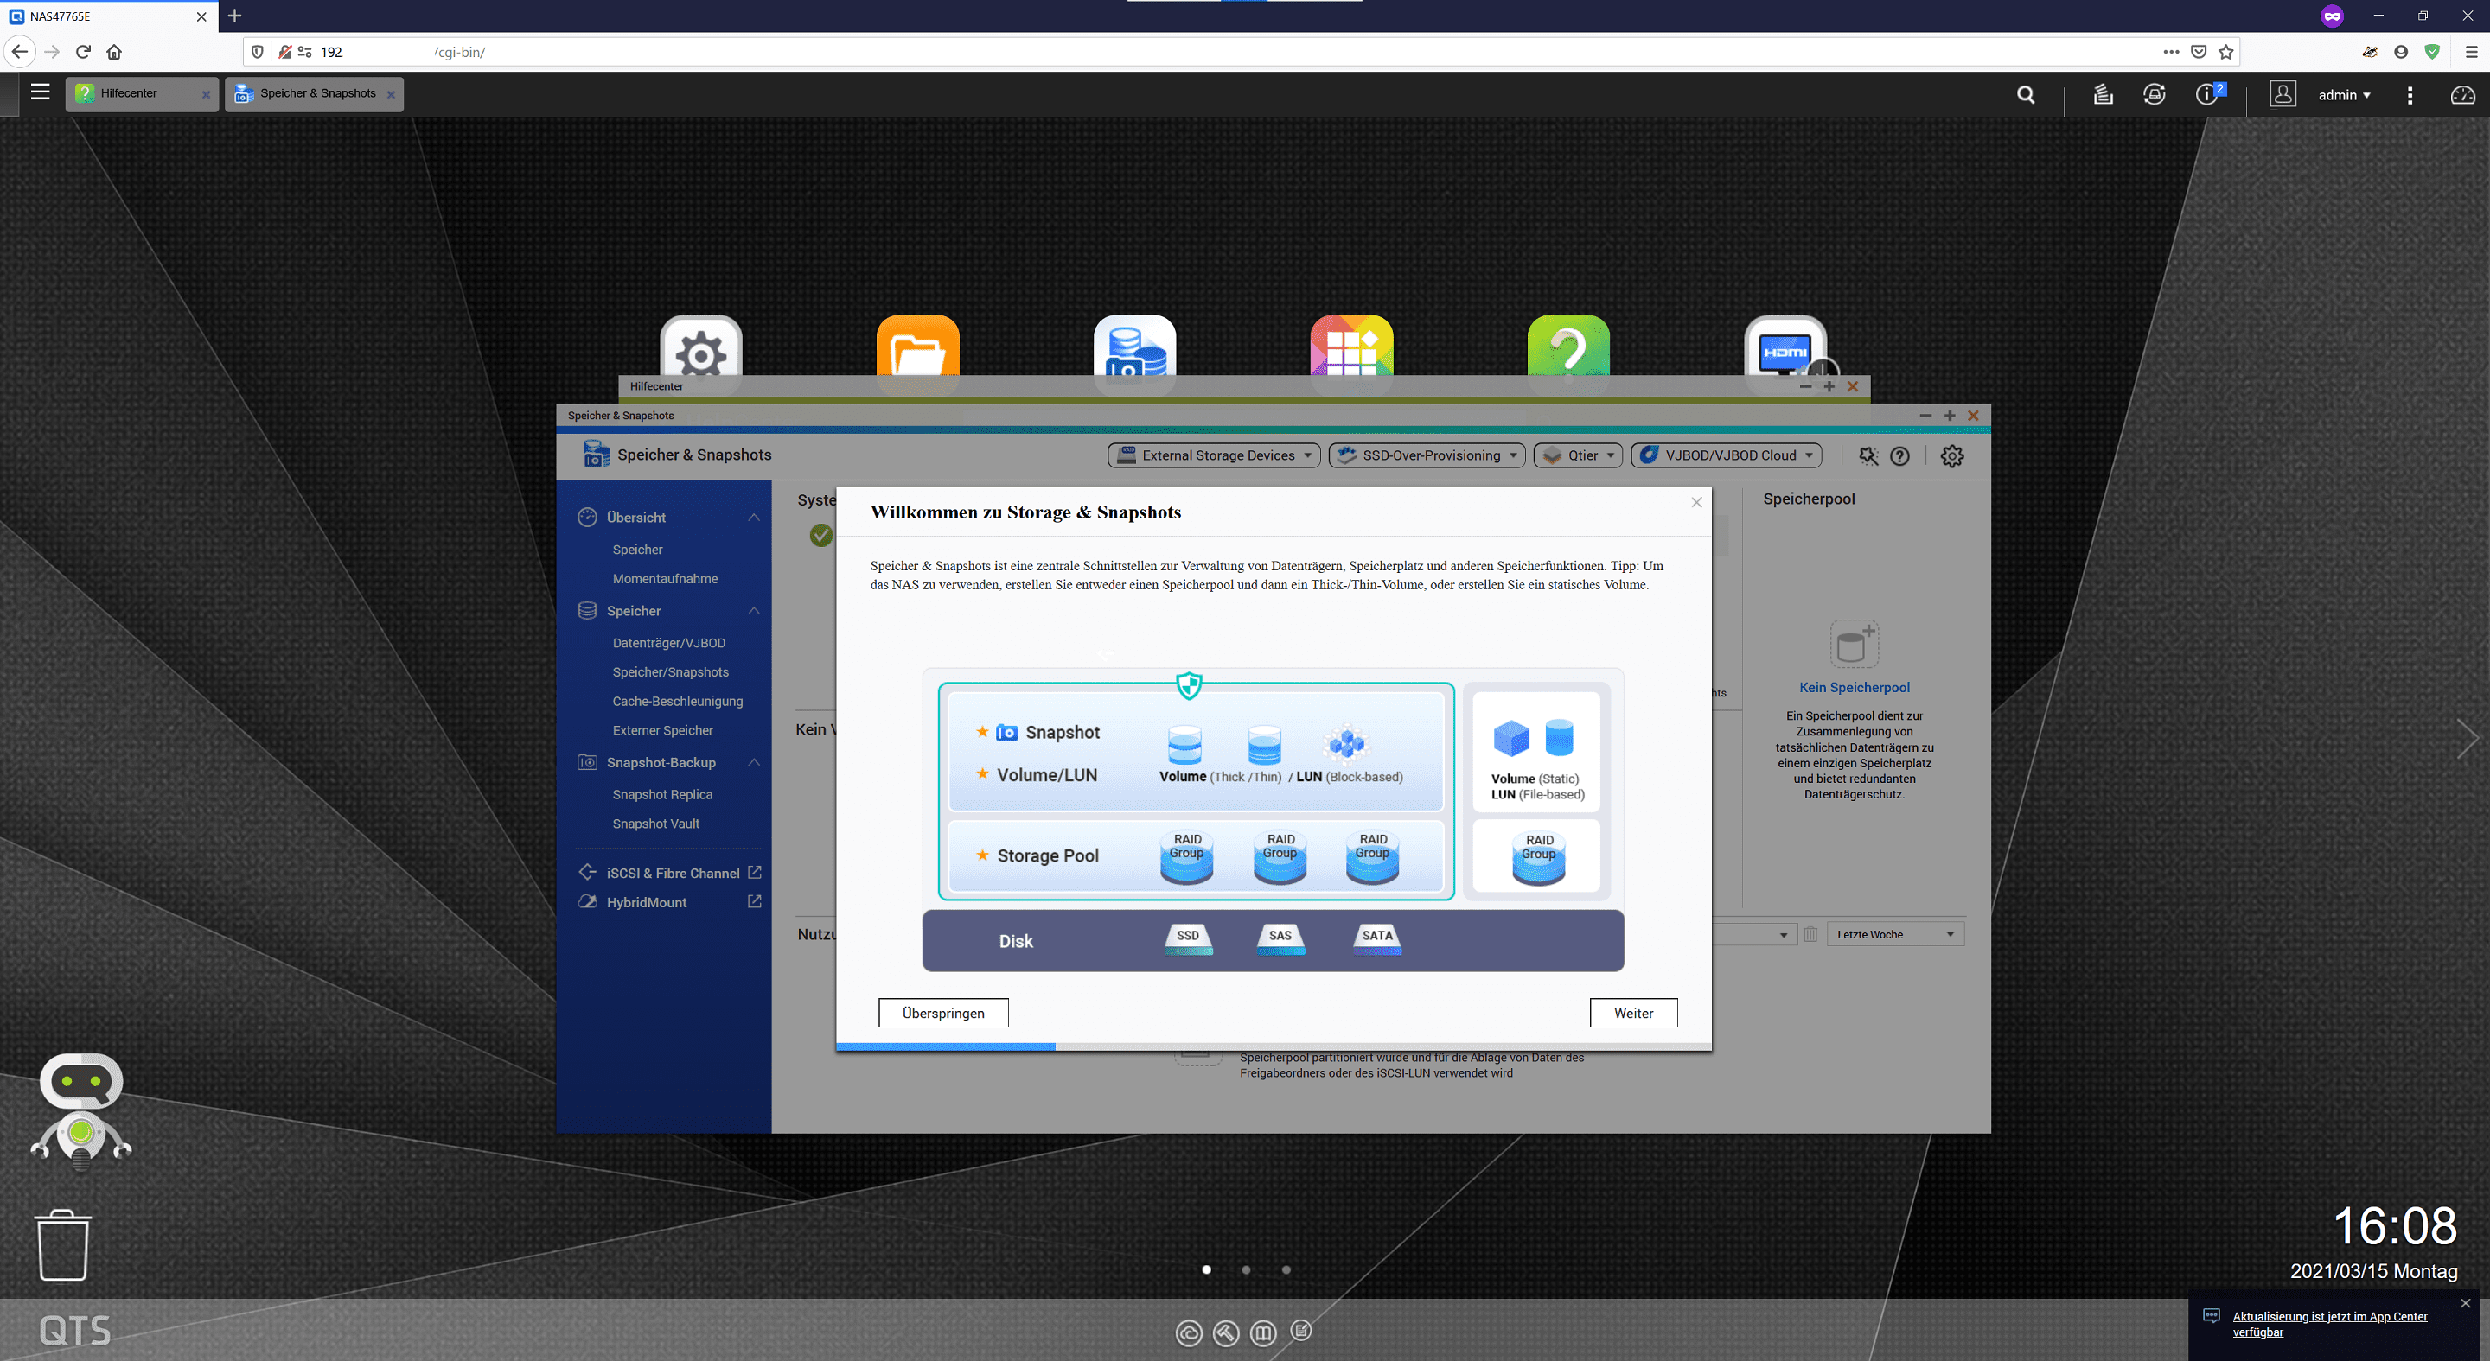Open HybridMount external link in sidebar
2490x1361 pixels.
755,901
